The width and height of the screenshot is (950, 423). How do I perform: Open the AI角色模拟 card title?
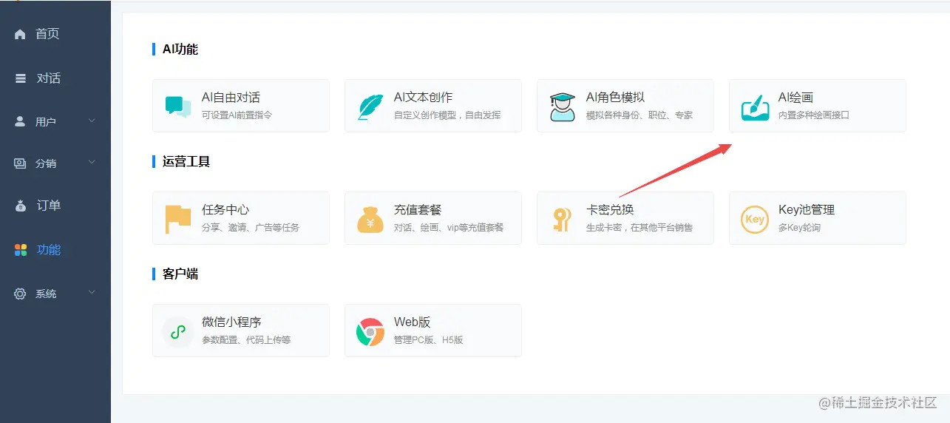click(615, 98)
